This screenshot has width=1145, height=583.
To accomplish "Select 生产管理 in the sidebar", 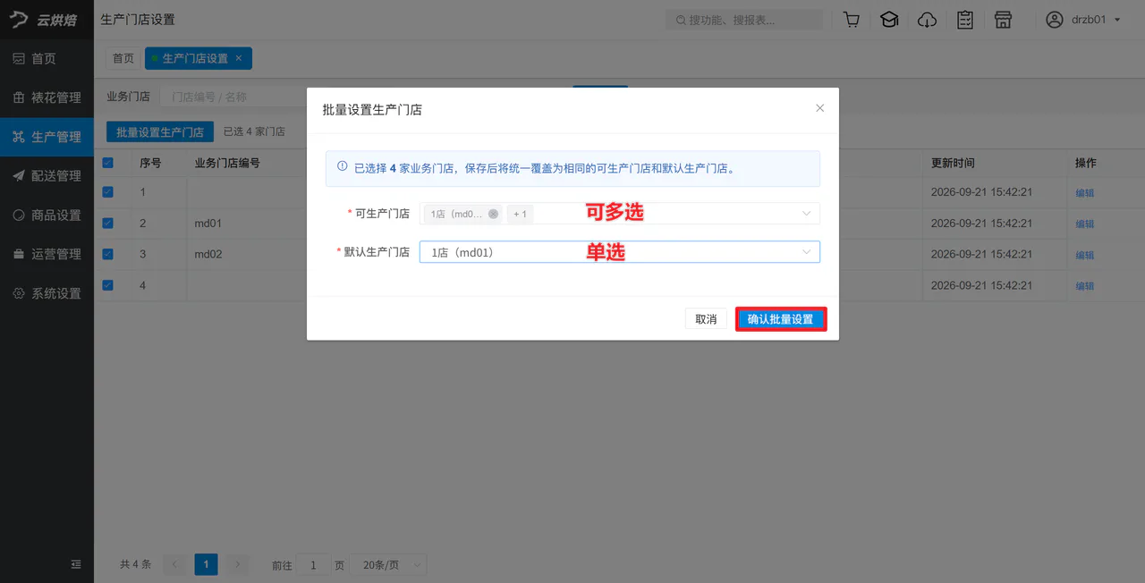I will (47, 137).
